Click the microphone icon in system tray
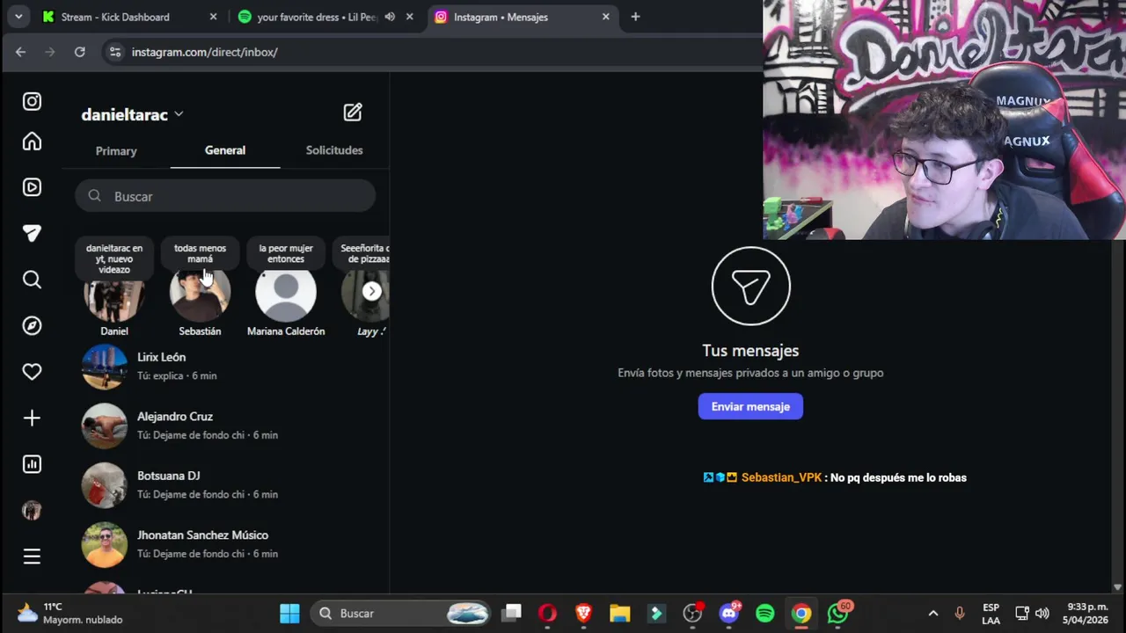 click(x=960, y=613)
